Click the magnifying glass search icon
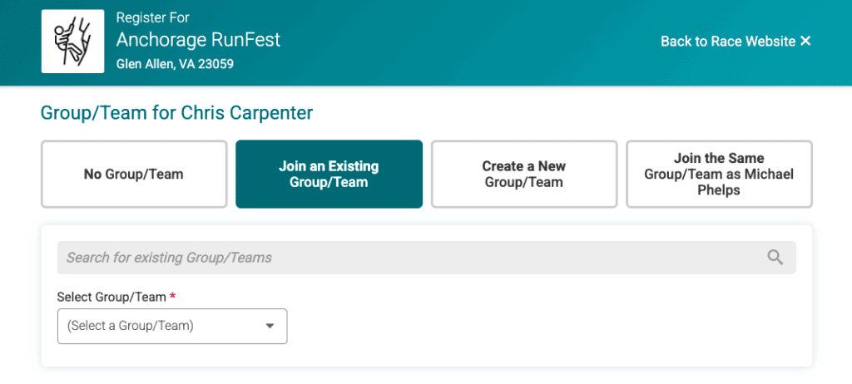 point(775,258)
